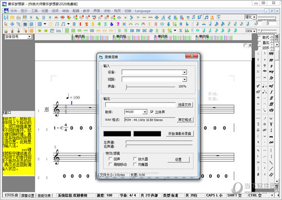Expand arrow next to the grid table icon
Viewport: 282px width, 200px height.
pos(45,24)
